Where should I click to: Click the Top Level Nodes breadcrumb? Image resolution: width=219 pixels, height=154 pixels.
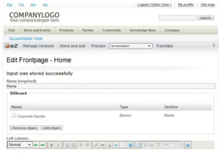(20, 38)
